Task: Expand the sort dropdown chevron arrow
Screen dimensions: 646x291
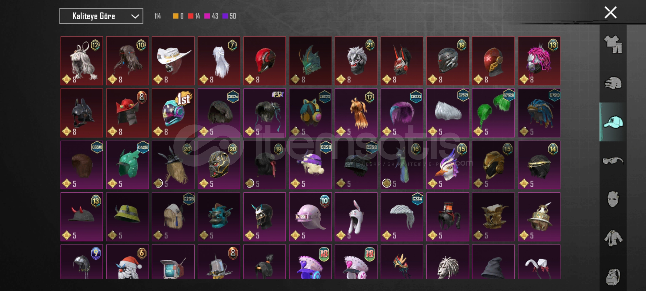Action: pos(135,16)
